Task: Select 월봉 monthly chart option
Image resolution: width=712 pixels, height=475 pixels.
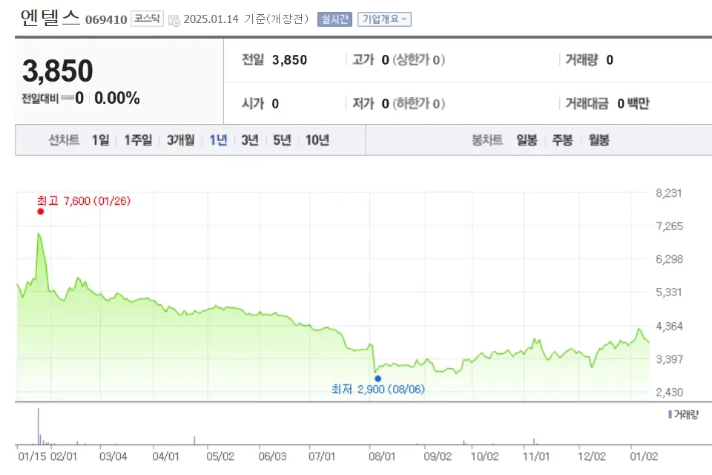Action: pos(599,140)
